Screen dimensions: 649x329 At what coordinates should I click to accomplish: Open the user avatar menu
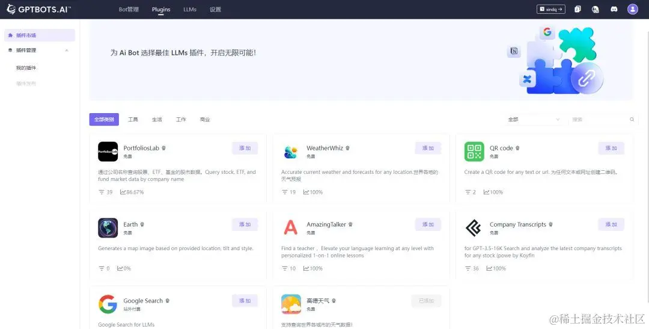coord(632,9)
